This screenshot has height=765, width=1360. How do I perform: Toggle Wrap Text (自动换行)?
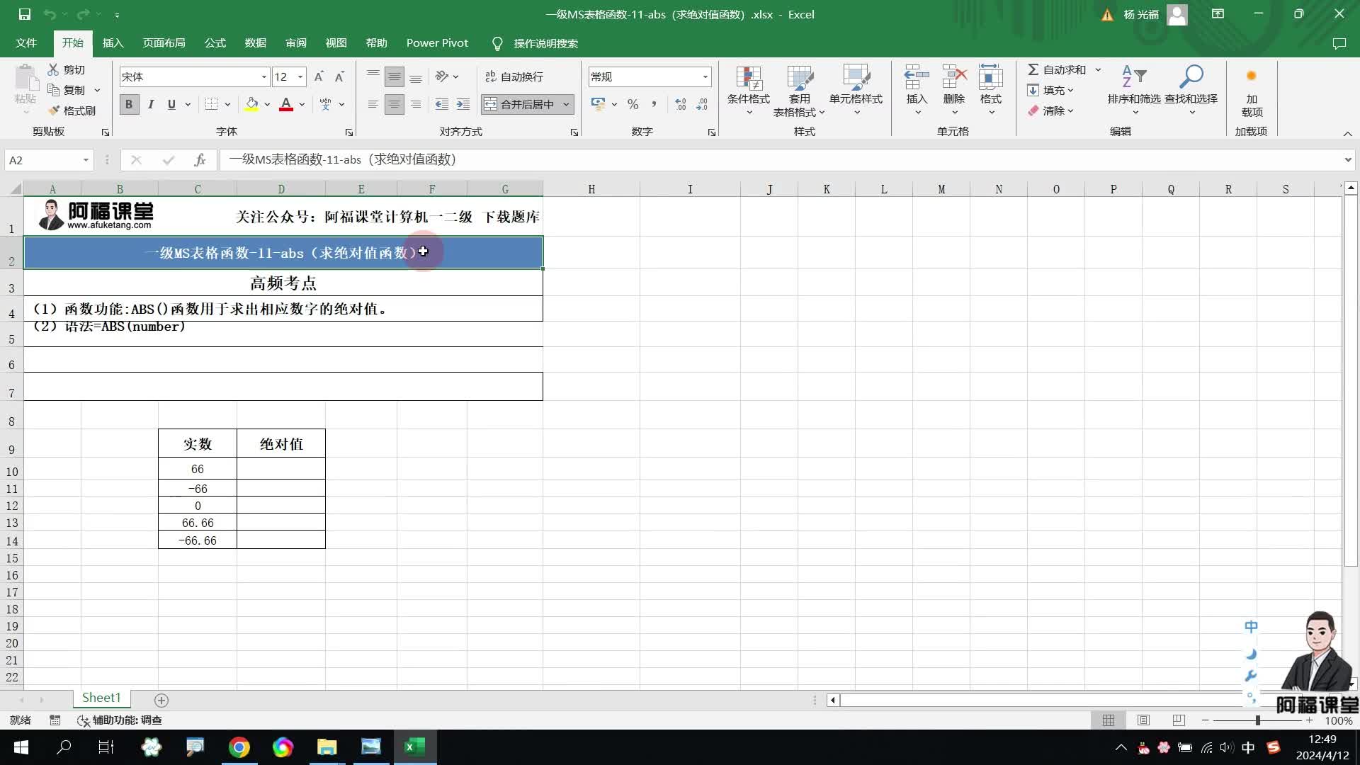(514, 76)
